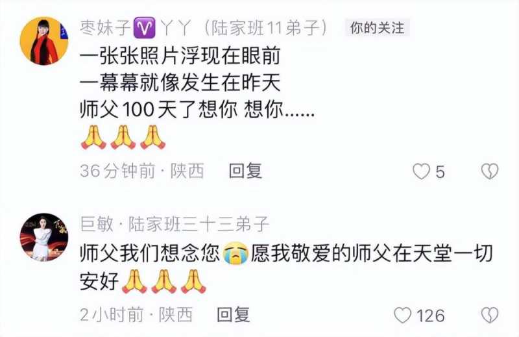Screen dimensions: 519x337
Task: Reply to the 2小时前 comment
Action: [x=233, y=314]
